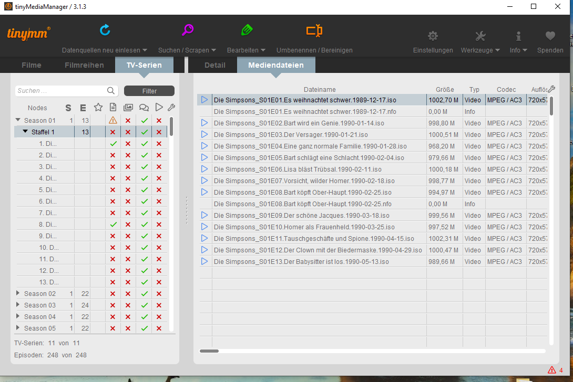The width and height of the screenshot is (573, 382).
Task: Click the Werkzeuge wrench tools icon
Action: [480, 36]
